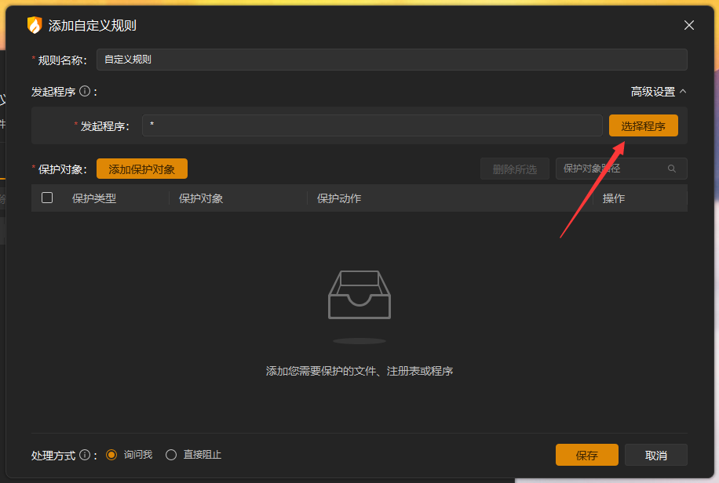Click the info icon beside 发起程序

pos(86,92)
